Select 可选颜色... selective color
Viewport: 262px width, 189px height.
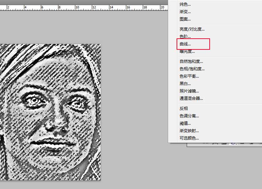click(189, 138)
